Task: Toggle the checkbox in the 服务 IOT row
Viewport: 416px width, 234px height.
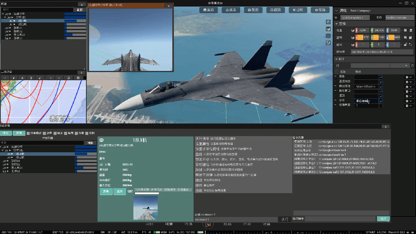Action: [381, 77]
